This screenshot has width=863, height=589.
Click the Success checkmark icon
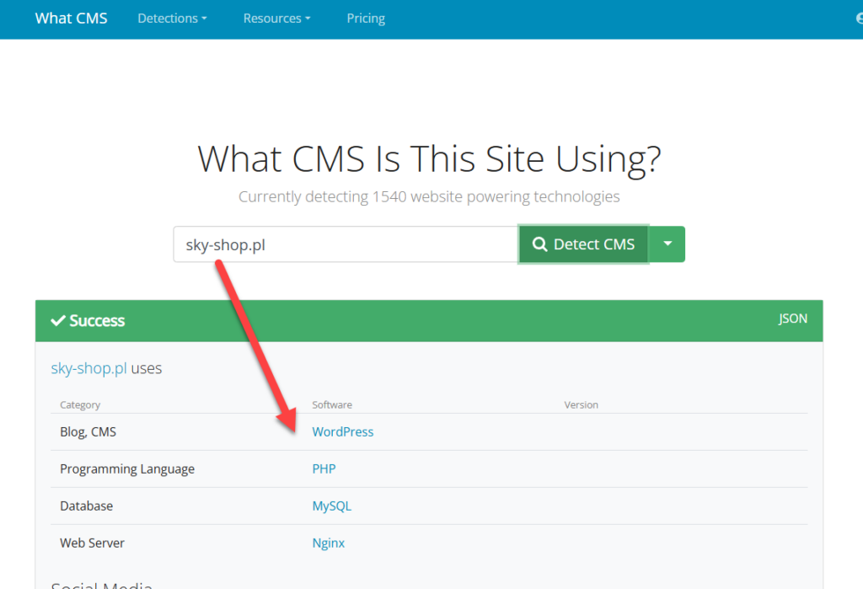[x=58, y=321]
